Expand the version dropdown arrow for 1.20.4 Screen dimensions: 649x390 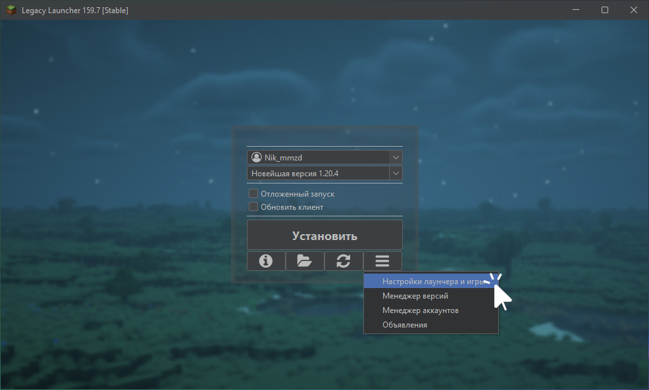click(x=396, y=173)
